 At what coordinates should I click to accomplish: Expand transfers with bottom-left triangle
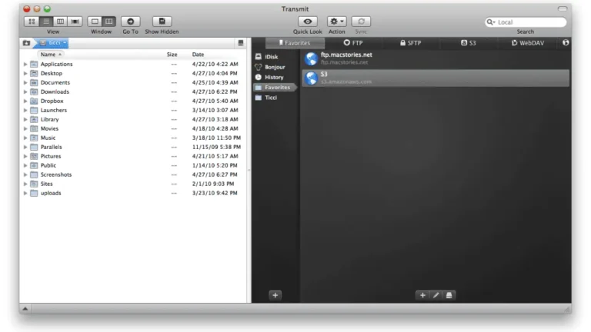[x=25, y=309]
